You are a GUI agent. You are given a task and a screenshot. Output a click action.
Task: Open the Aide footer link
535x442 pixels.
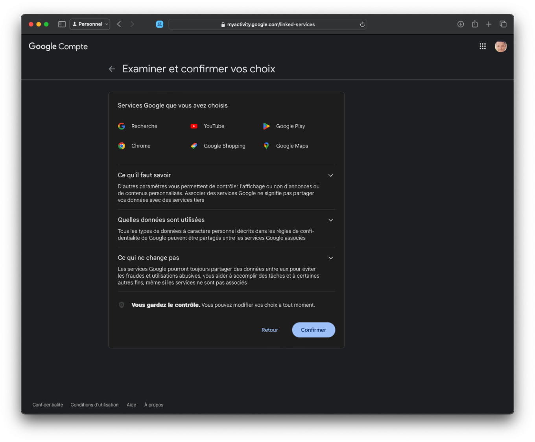tap(131, 405)
